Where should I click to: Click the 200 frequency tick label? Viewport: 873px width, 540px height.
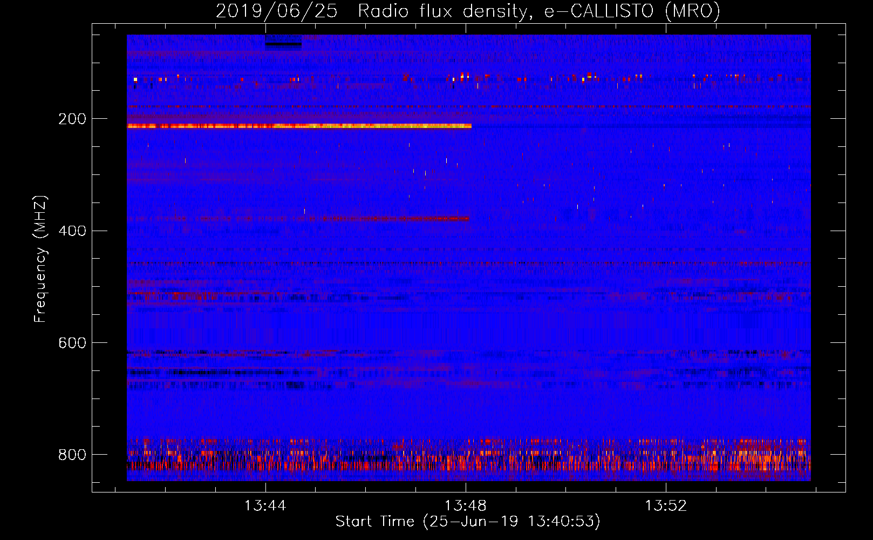[72, 119]
